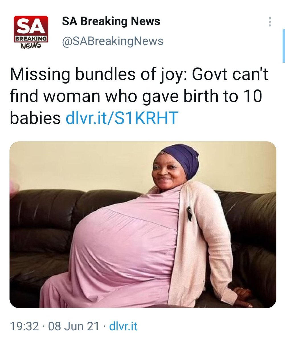The height and width of the screenshot is (342, 285).
Task: Click the SA Breaking News display name
Action: click(111, 22)
